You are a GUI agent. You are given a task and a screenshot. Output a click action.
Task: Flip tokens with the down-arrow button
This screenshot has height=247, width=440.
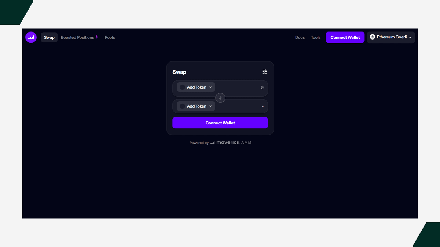[x=220, y=98]
